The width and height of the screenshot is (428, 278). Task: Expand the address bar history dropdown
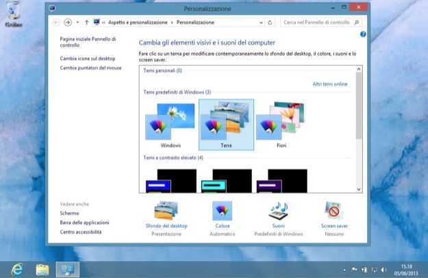pyautogui.click(x=261, y=23)
